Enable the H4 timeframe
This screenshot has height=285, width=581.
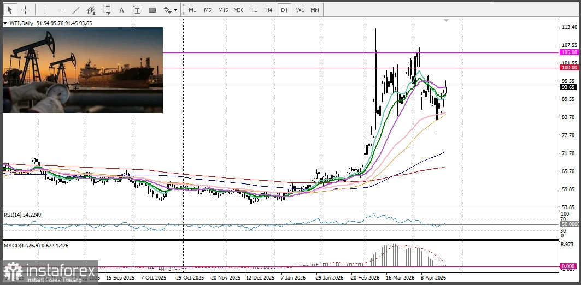coord(268,10)
